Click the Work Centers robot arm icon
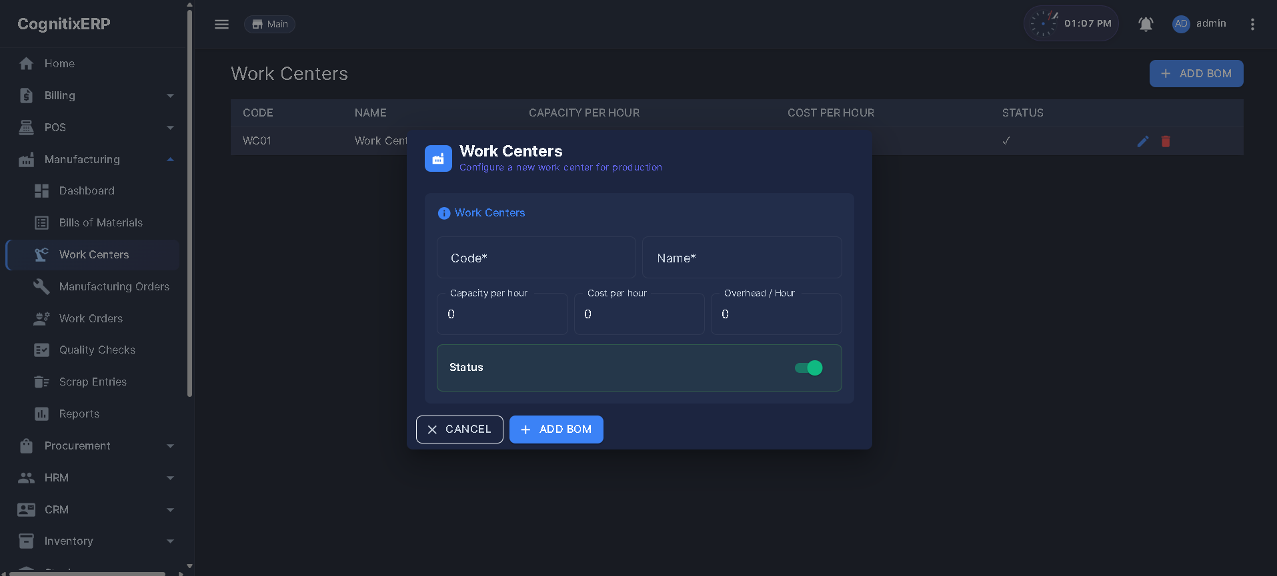 coord(41,254)
